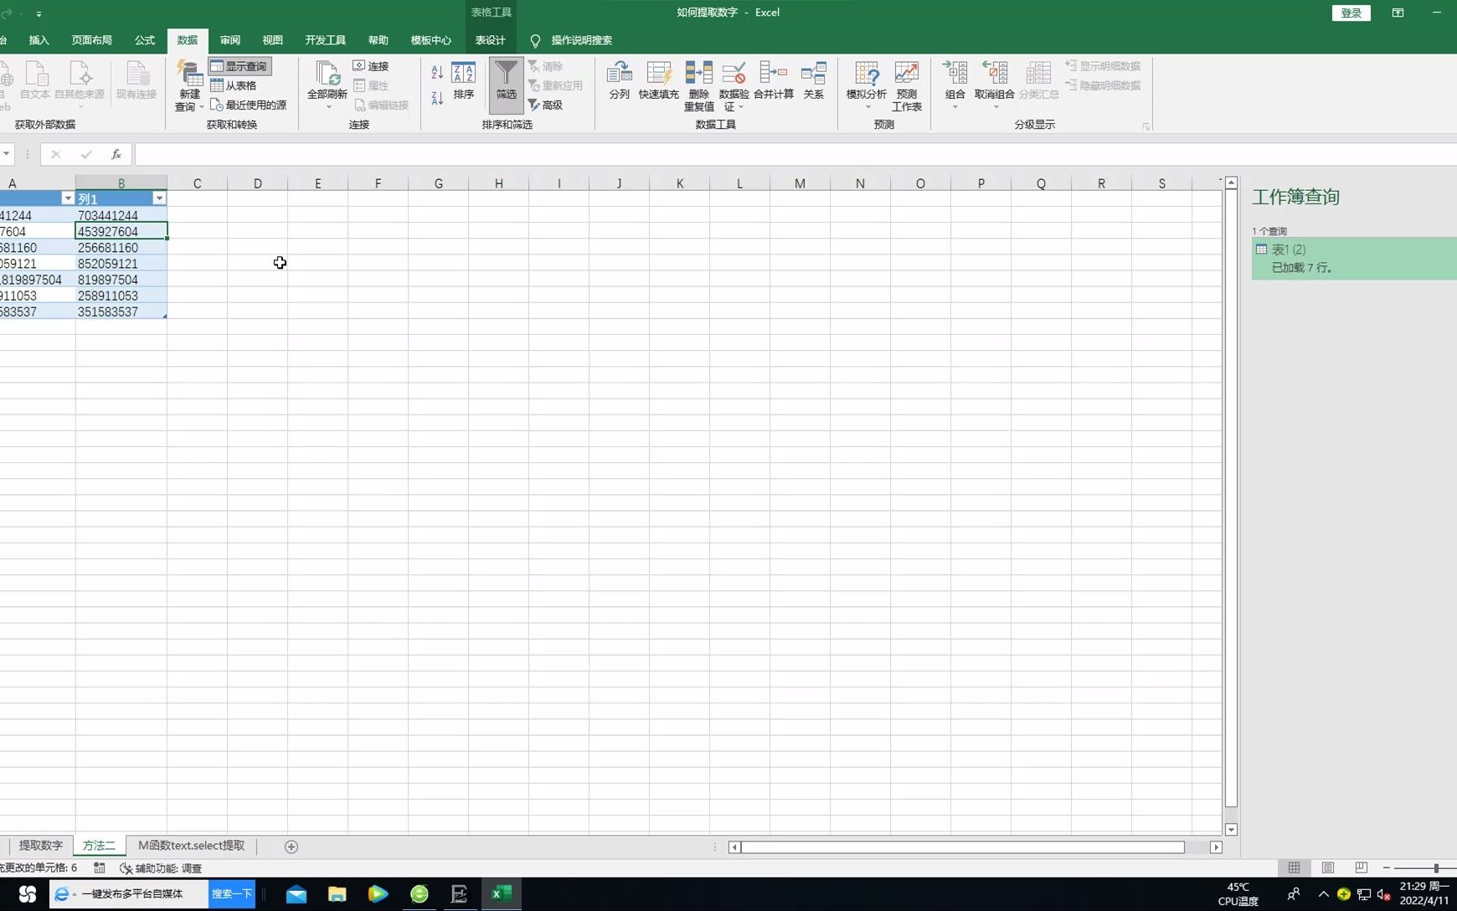Open Recent Sources (最近使用的源)
This screenshot has height=911, width=1457.
248,105
